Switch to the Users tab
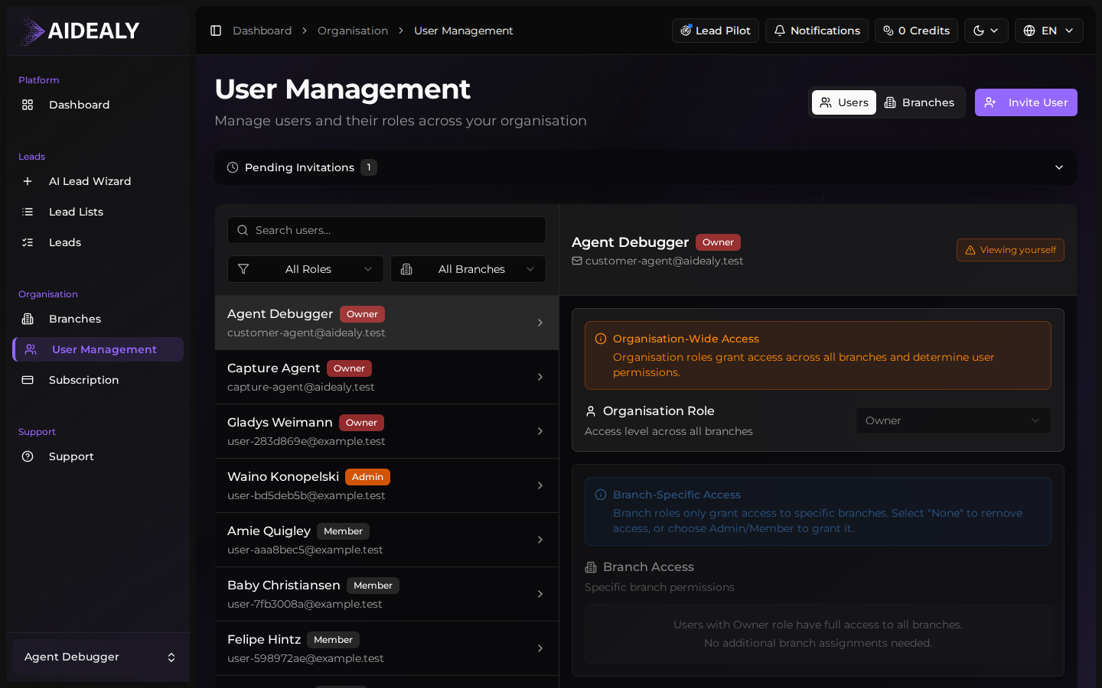 pos(844,102)
